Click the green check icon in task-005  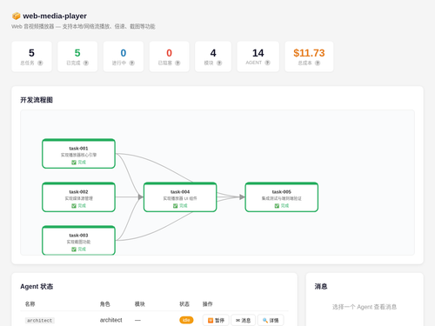click(277, 206)
